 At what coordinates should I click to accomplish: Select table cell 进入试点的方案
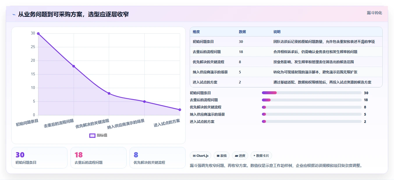pyautogui.click(x=205, y=82)
